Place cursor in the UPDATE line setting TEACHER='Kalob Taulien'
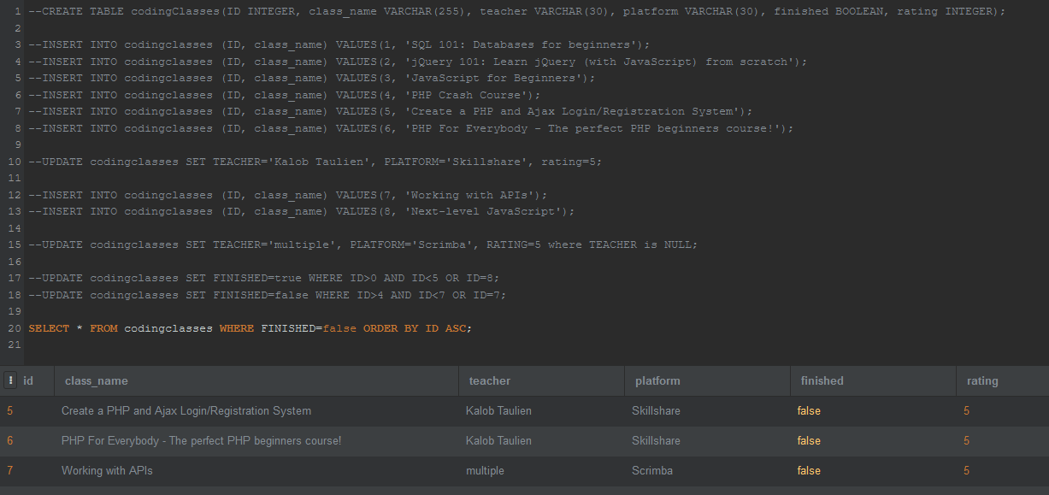 (315, 162)
